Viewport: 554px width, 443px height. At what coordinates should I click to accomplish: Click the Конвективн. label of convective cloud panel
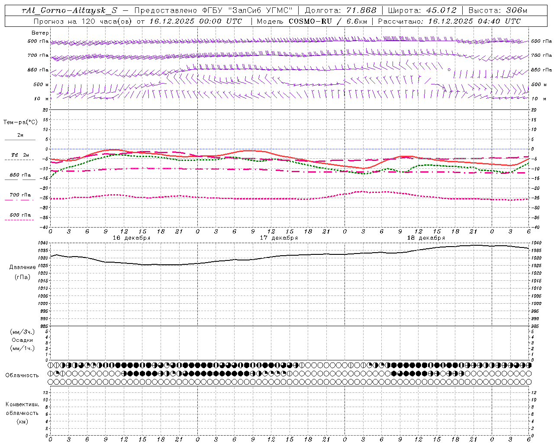(x=23, y=404)
